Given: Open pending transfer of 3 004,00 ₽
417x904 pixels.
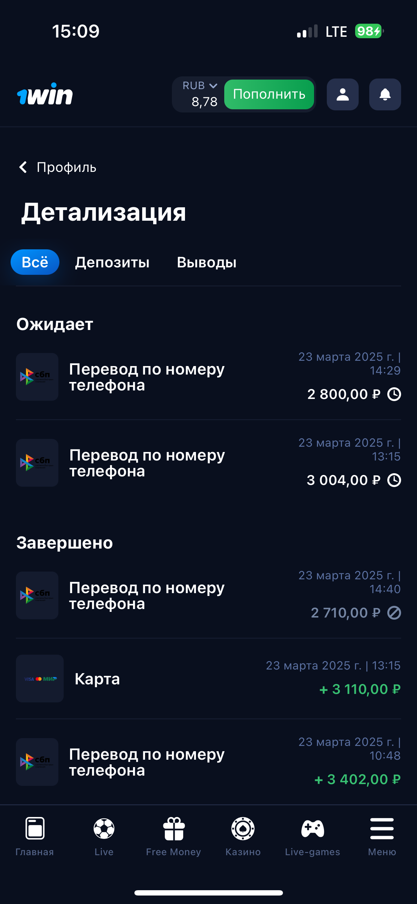Looking at the screenshot, I should point(208,463).
